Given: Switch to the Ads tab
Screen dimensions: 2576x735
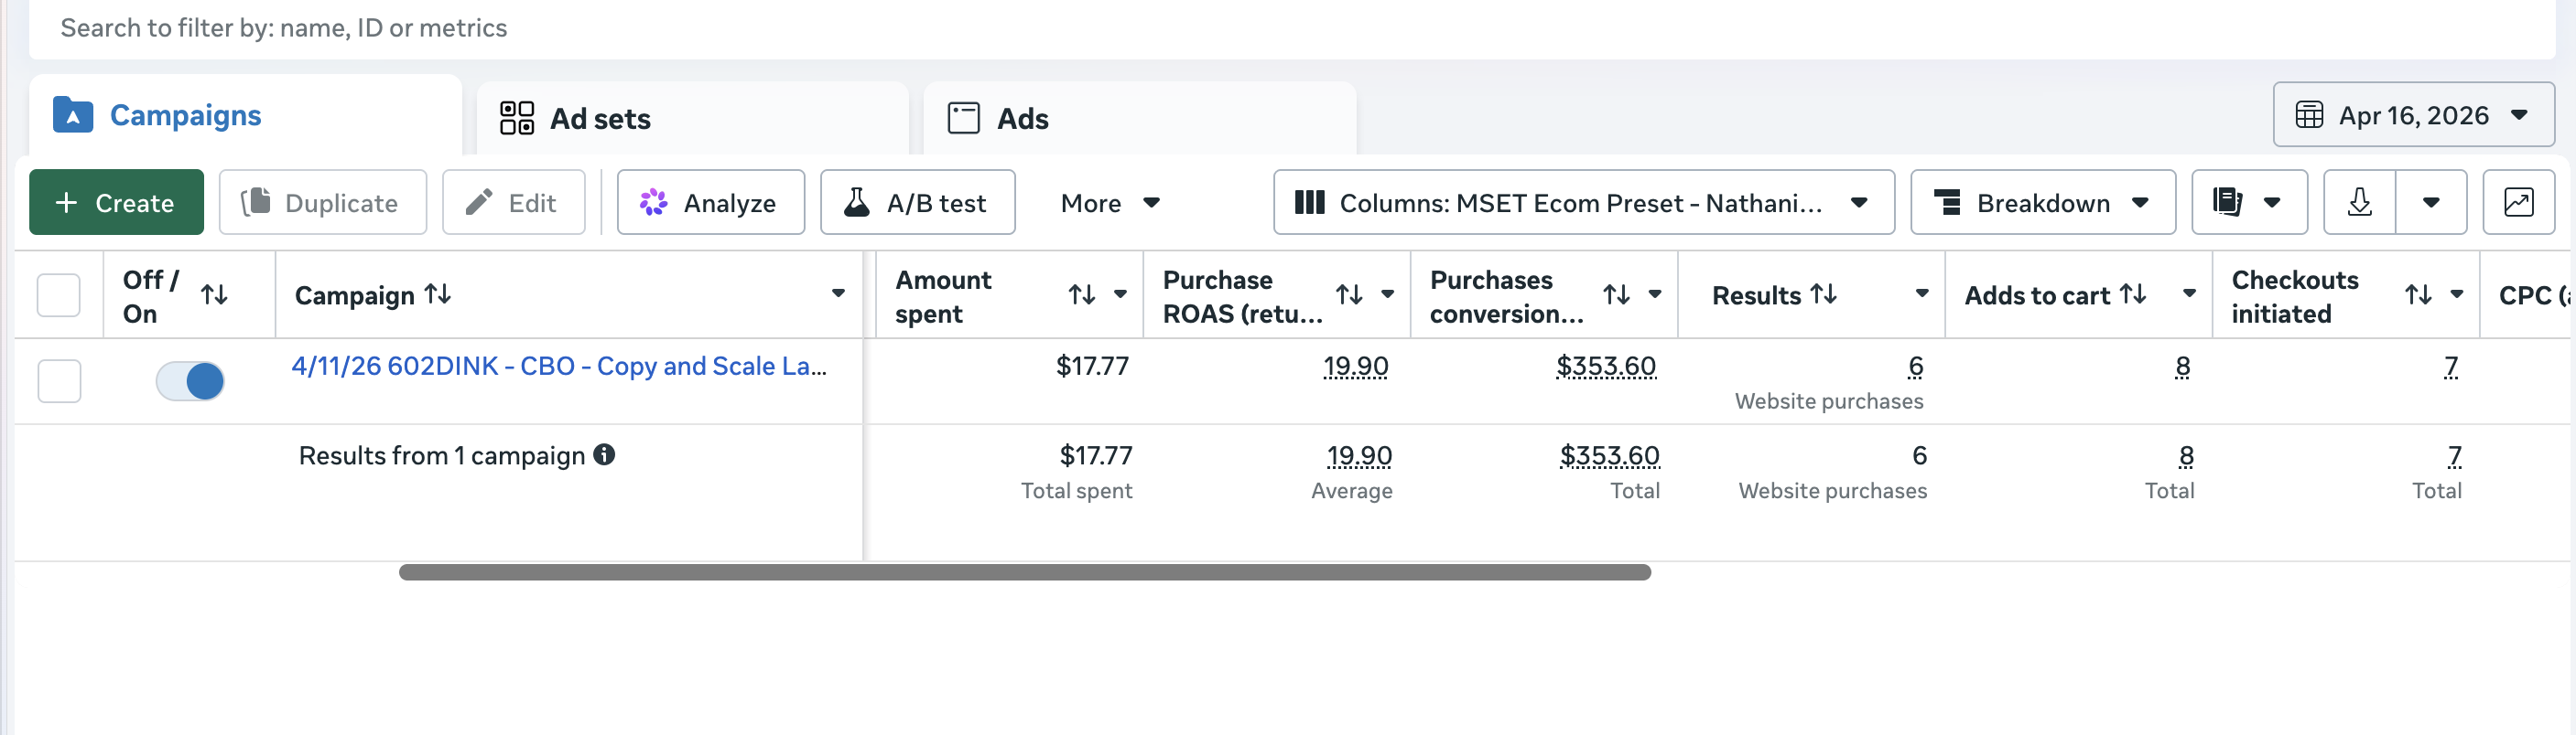Looking at the screenshot, I should pyautogui.click(x=1139, y=119).
